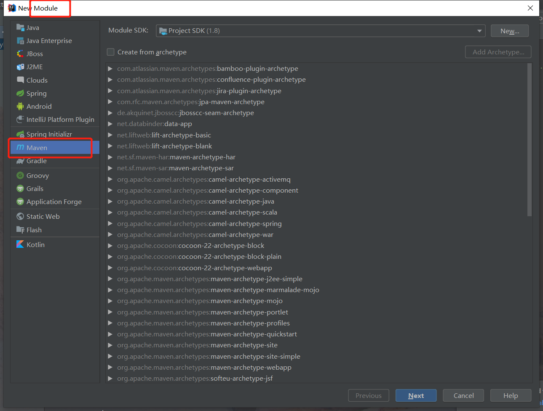Click the Grails icon
The image size is (543, 411).
pyautogui.click(x=20, y=188)
